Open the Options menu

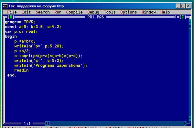(x=128, y=12)
